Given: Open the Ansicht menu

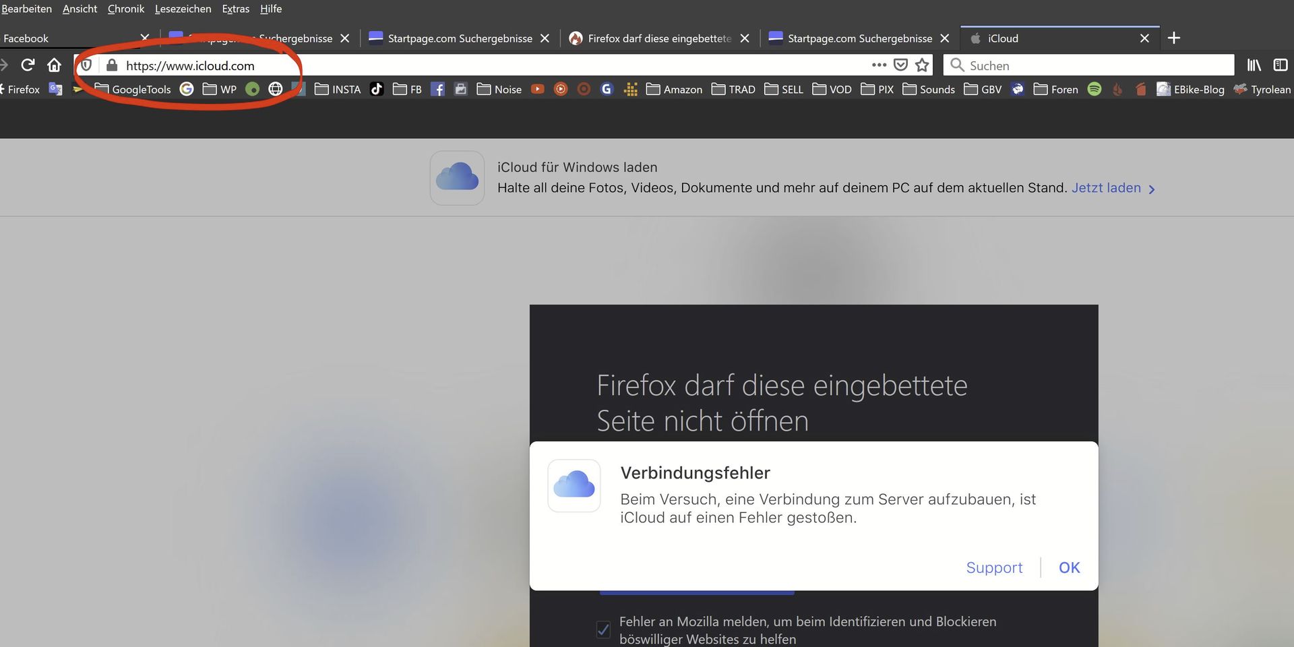Looking at the screenshot, I should coord(80,9).
